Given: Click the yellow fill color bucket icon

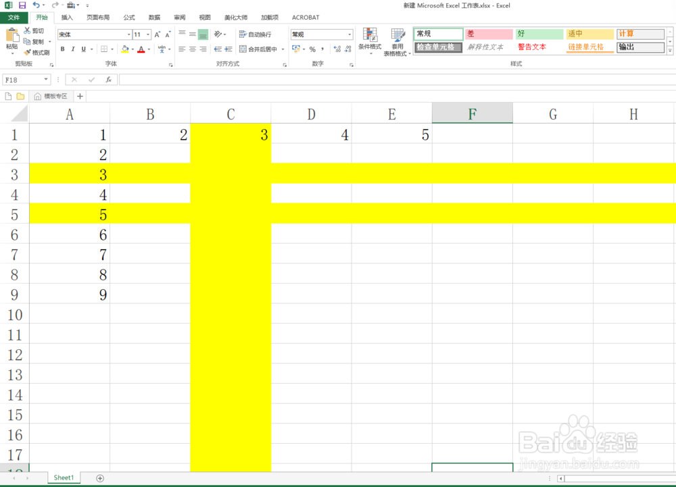Looking at the screenshot, I should pos(125,49).
